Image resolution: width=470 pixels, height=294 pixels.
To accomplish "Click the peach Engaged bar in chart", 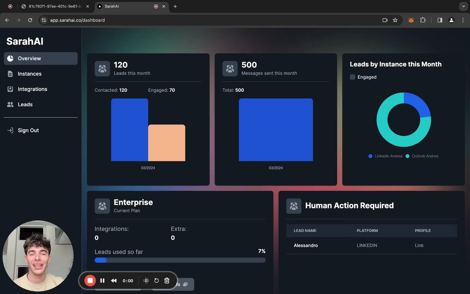I will tap(167, 143).
